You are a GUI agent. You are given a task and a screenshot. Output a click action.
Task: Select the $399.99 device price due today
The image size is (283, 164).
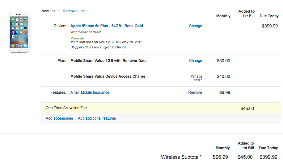tap(270, 26)
